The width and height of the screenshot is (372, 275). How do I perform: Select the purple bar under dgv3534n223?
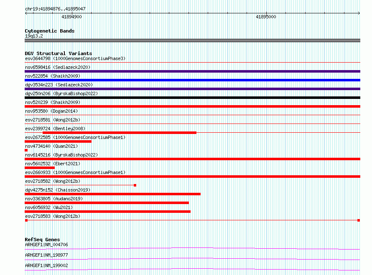(192, 89)
